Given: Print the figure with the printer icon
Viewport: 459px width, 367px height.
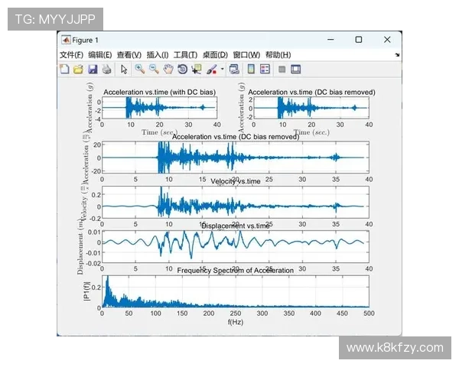Looking at the screenshot, I should coord(106,69).
